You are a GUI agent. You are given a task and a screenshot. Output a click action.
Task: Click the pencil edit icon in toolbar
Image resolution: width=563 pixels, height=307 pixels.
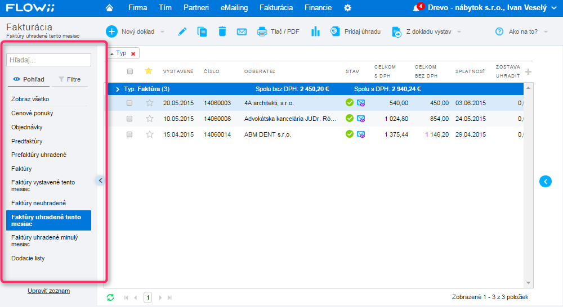click(182, 31)
